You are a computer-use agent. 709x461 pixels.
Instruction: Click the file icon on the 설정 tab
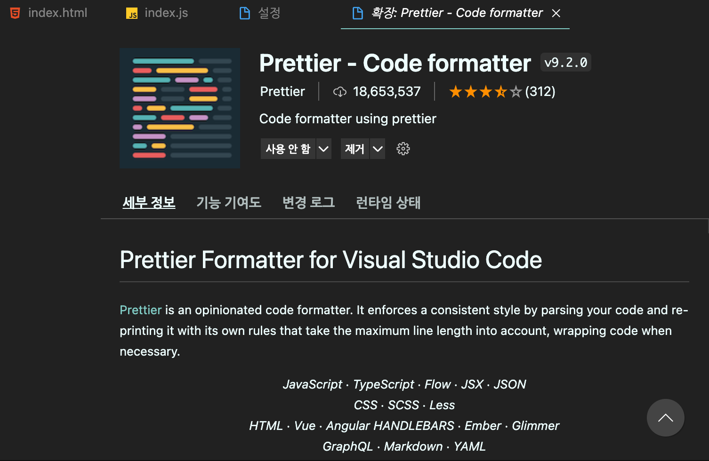244,13
